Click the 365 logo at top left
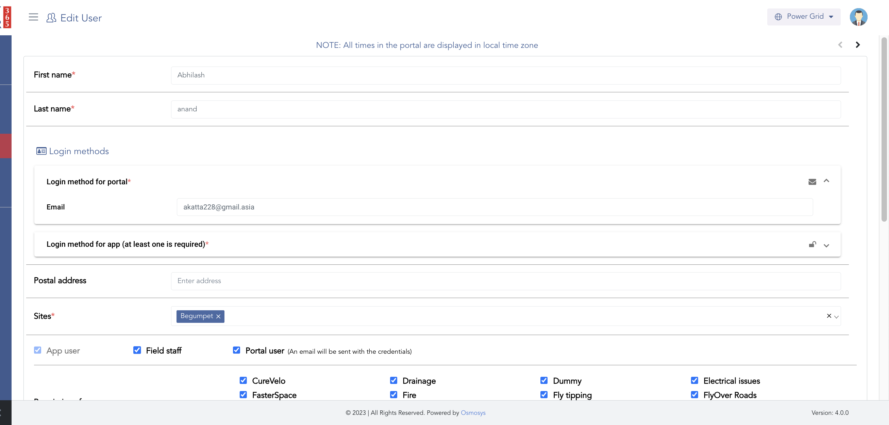The image size is (889, 425). pyautogui.click(x=6, y=17)
